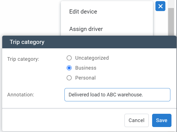Choose Assign driver from the menu
The height and width of the screenshot is (132, 177).
point(86,29)
